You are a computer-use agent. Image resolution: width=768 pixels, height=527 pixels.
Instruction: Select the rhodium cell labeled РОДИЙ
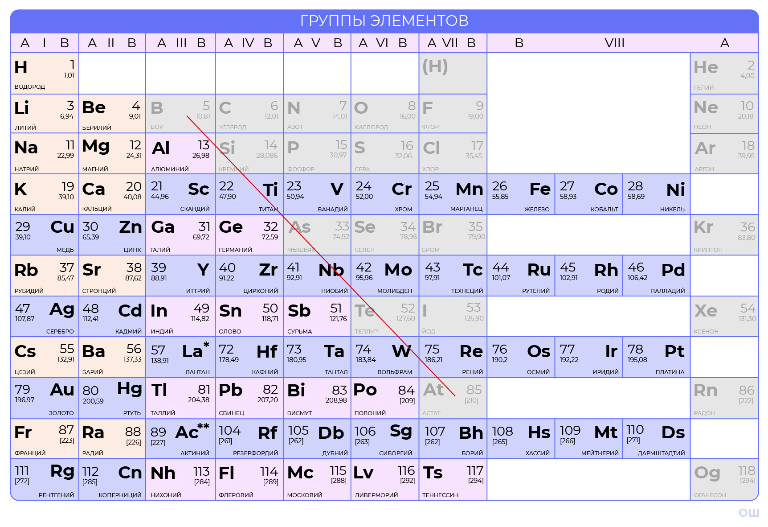coord(589,276)
